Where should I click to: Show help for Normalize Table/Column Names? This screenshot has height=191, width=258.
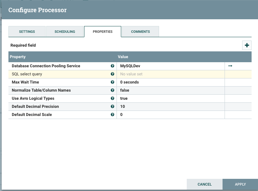pos(112,90)
